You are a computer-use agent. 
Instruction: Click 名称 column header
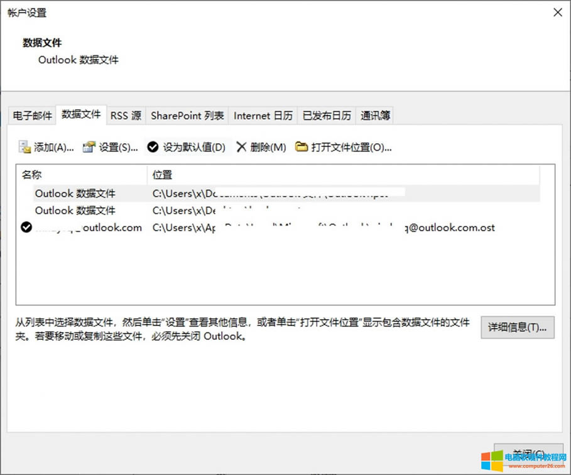point(82,175)
